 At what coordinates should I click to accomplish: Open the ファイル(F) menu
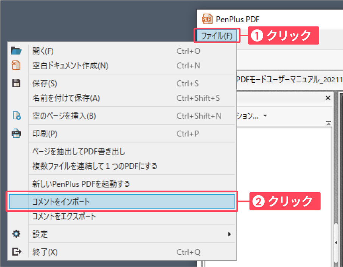coord(217,35)
